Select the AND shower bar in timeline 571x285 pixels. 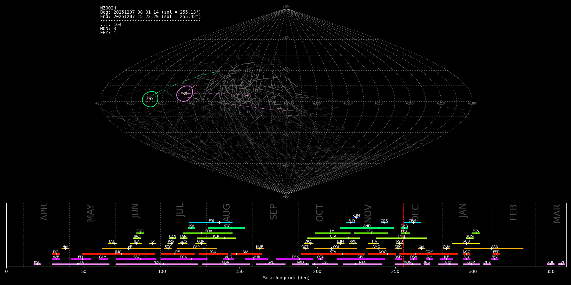point(367,228)
